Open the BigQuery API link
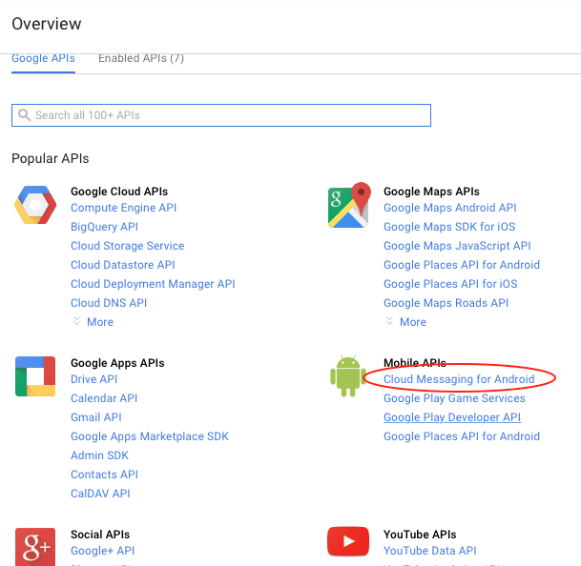This screenshot has width=581, height=566. (x=104, y=227)
